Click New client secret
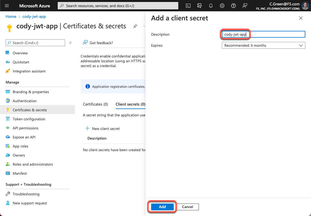This screenshot has height=216, width=311. pyautogui.click(x=102, y=129)
